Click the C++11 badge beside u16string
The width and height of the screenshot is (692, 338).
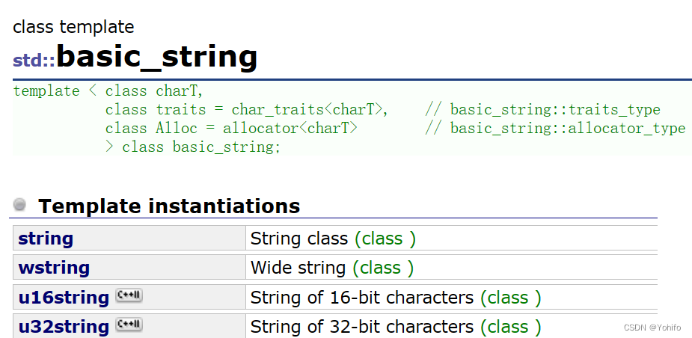(x=129, y=296)
